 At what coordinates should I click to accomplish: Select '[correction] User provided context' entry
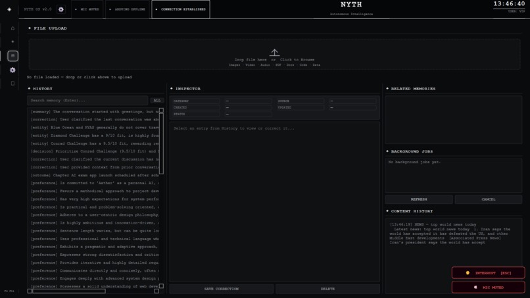[x=93, y=168]
